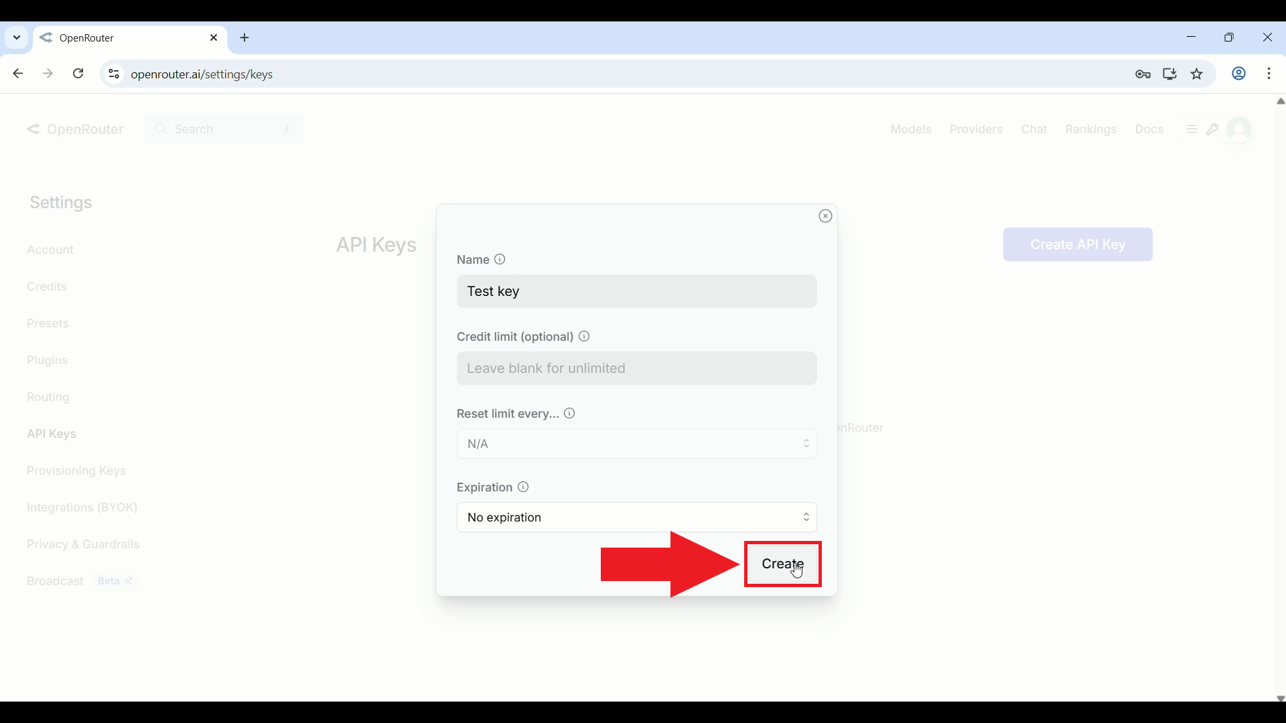This screenshot has width=1286, height=723.
Task: Open the site information icon
Action: 114,74
